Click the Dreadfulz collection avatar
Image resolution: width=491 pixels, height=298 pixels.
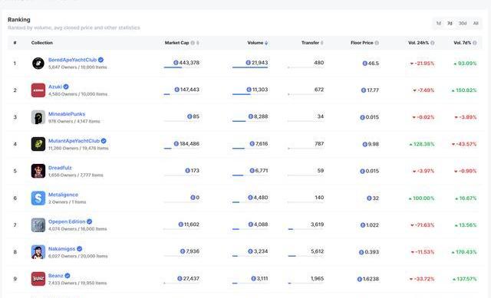click(x=38, y=171)
